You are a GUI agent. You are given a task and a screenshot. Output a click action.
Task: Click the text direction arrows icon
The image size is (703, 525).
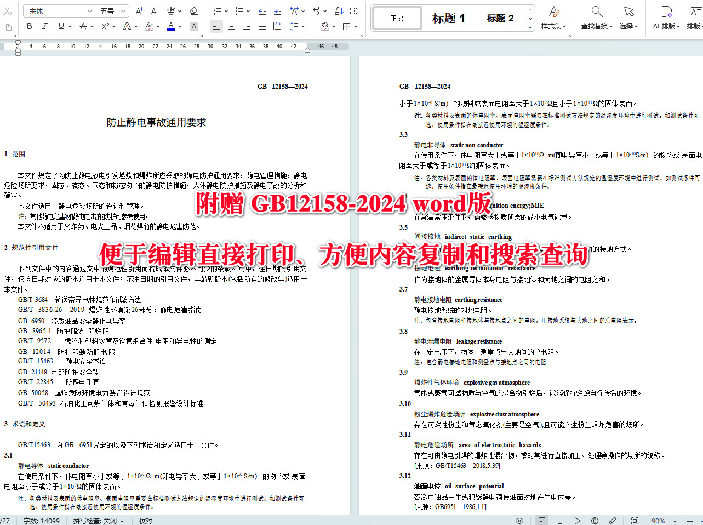316,11
